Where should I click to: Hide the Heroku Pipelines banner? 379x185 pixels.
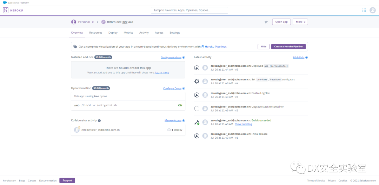click(264, 46)
